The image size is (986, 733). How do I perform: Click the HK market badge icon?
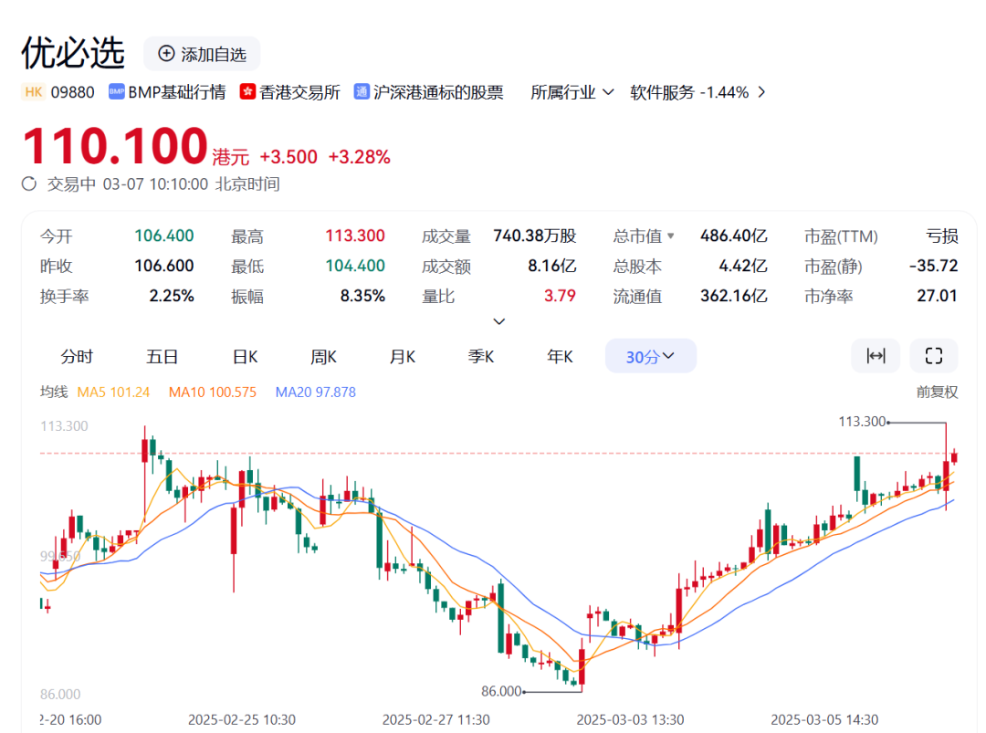click(x=34, y=92)
